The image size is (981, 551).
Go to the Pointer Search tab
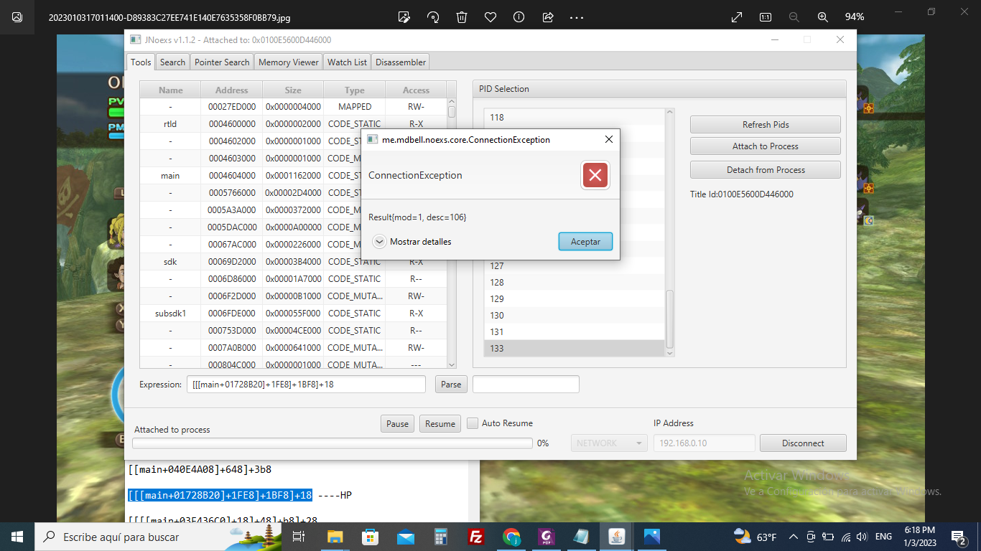(222, 62)
